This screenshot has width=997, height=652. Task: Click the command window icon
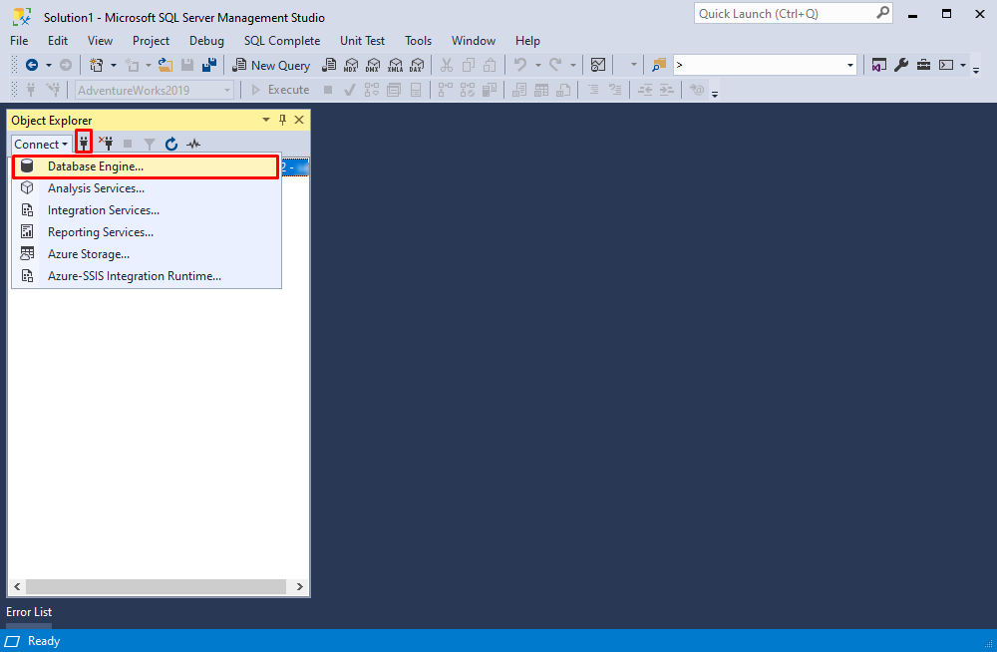click(x=946, y=65)
